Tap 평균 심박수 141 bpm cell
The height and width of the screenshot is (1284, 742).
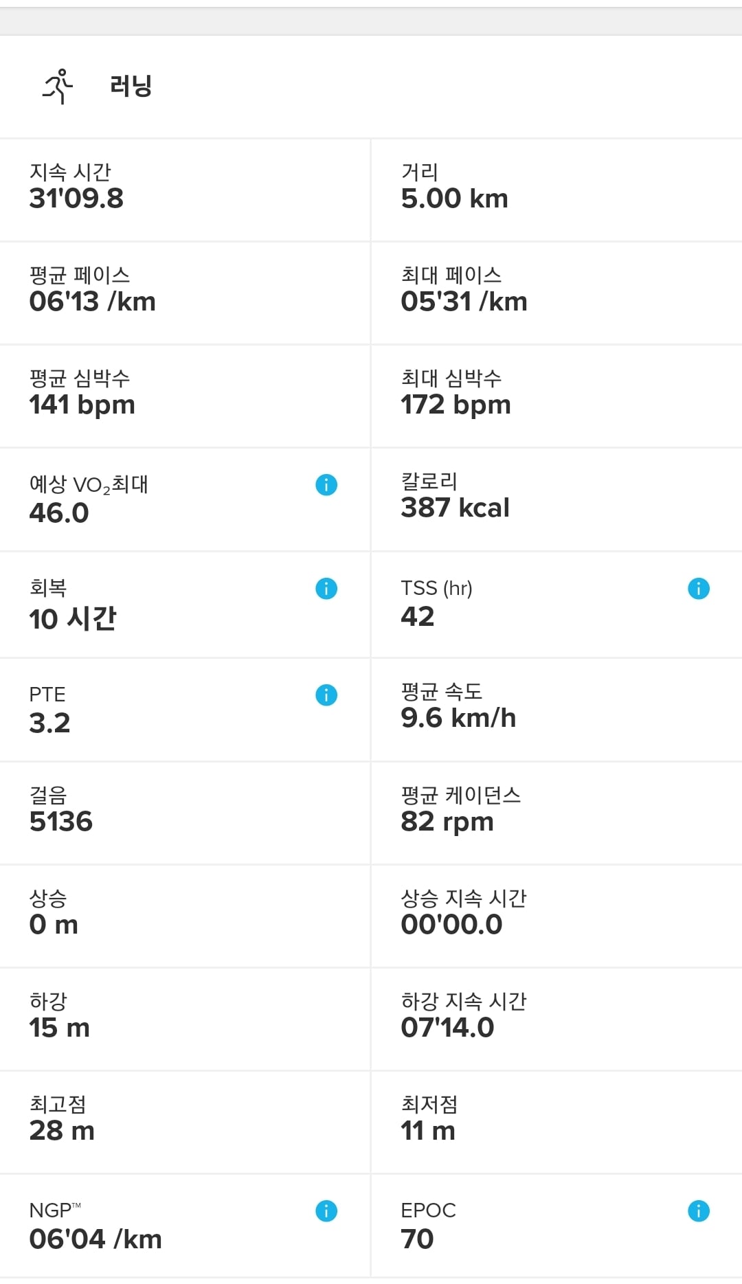185,396
